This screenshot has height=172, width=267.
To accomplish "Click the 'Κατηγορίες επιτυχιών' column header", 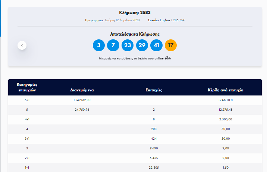I will click(x=27, y=87).
